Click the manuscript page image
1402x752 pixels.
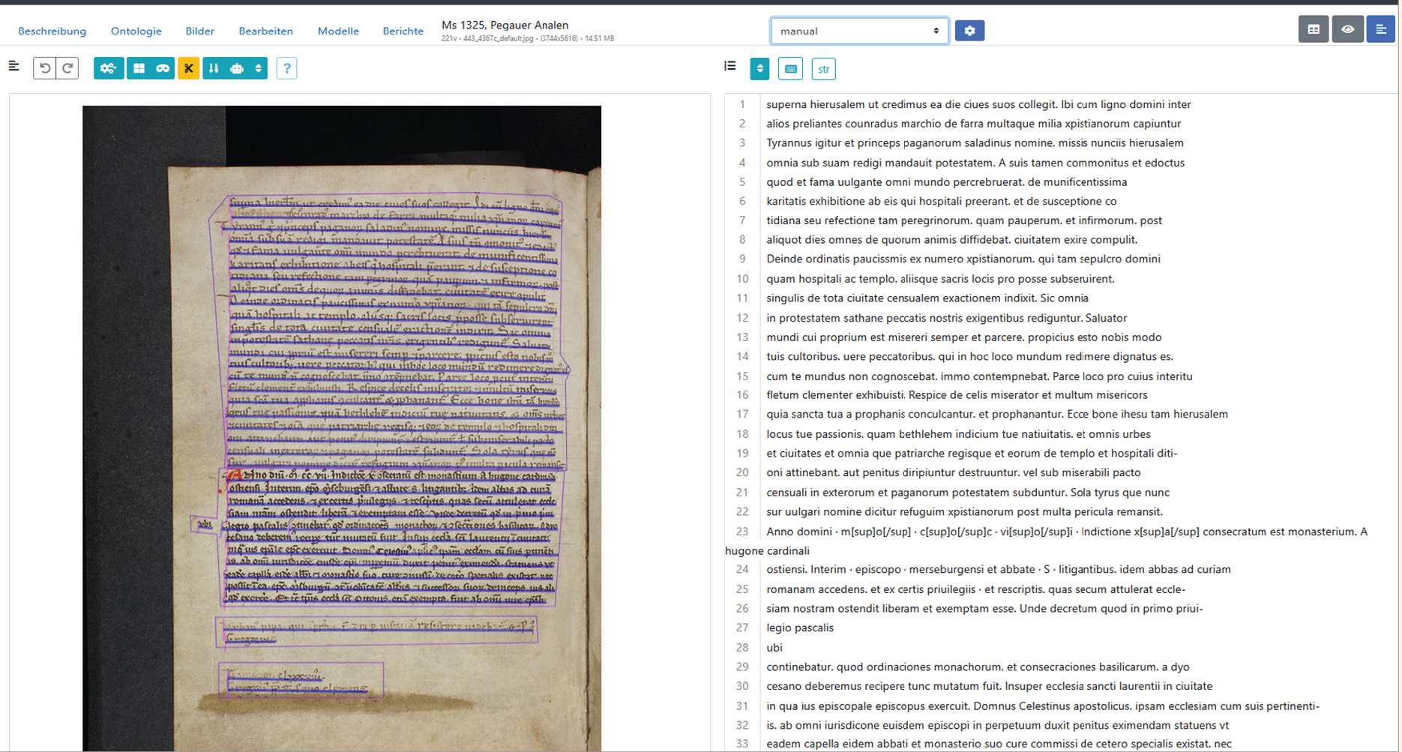(x=342, y=428)
